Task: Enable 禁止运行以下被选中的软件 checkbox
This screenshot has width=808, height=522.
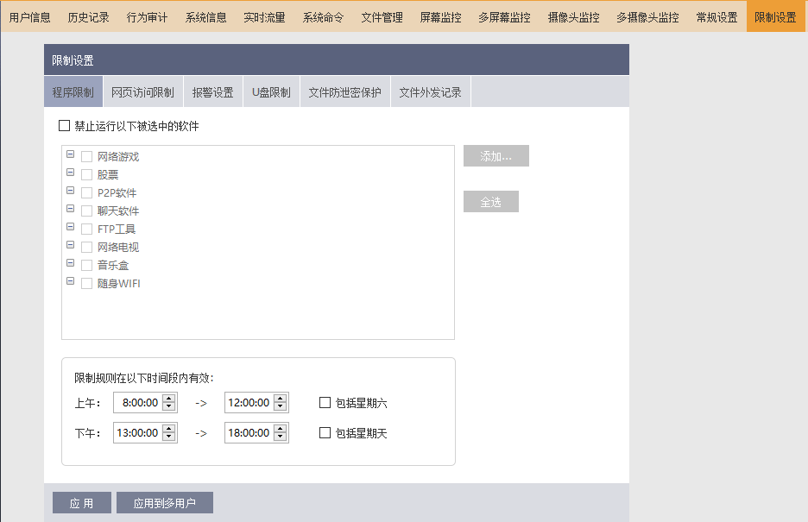Action: click(x=64, y=126)
